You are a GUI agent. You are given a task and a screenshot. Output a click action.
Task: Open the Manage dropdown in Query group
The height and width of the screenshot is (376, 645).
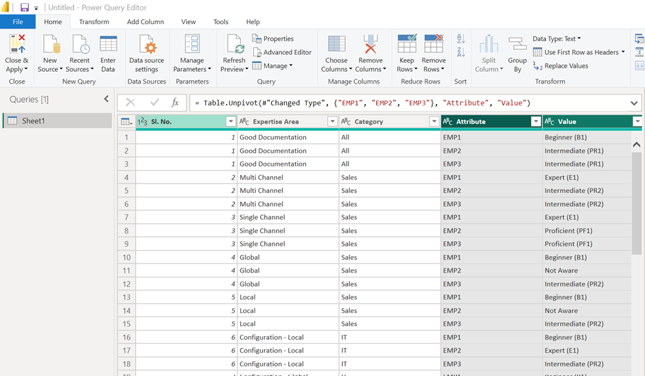click(x=272, y=66)
